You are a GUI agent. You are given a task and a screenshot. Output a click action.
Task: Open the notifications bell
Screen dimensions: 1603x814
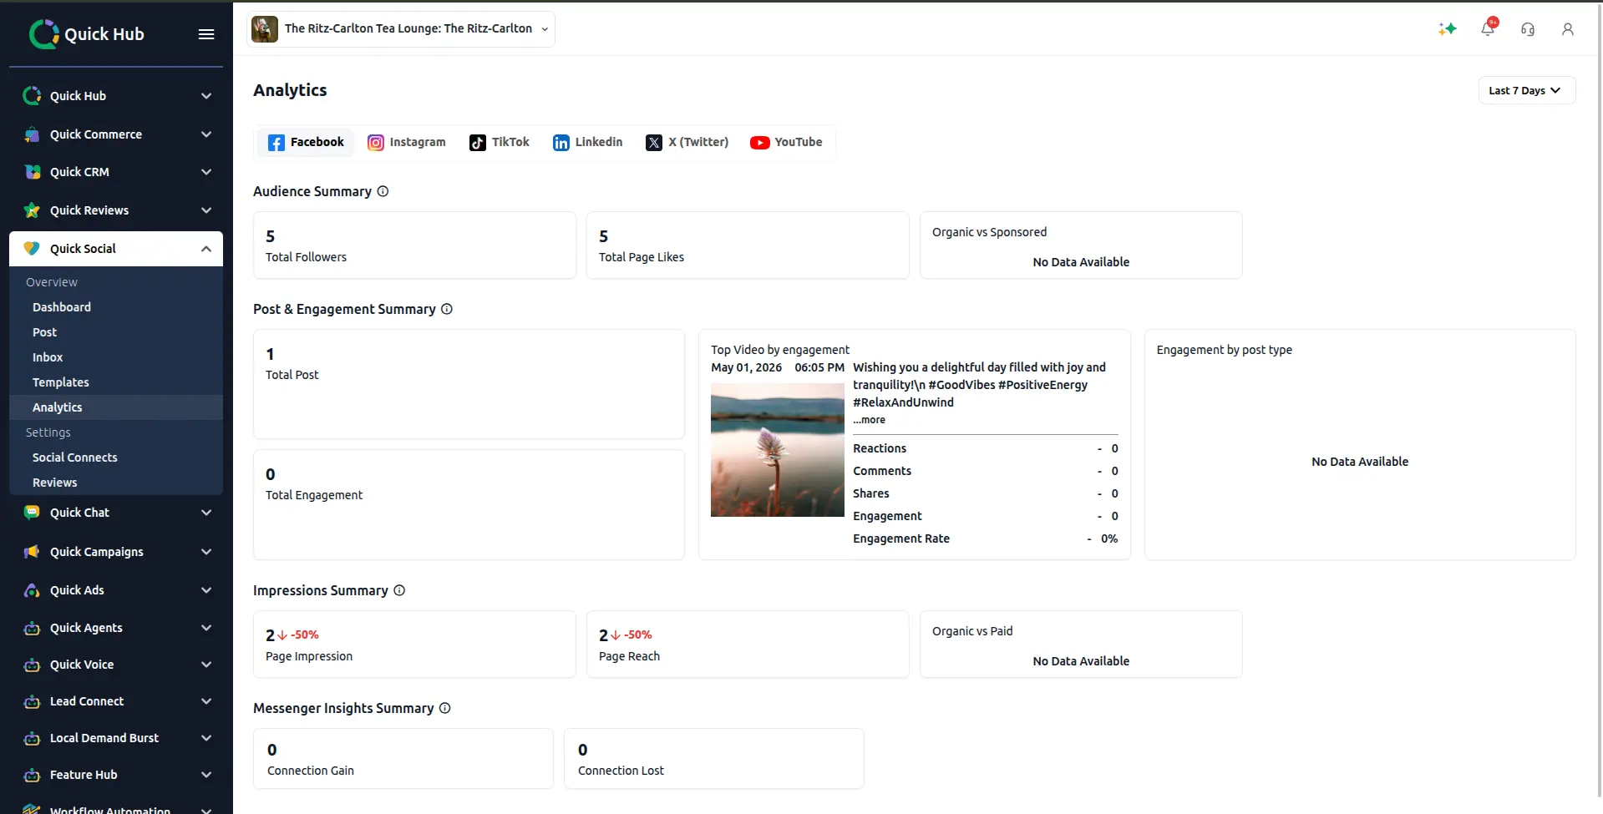(1488, 29)
